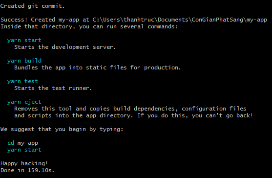Click the final 'yarn start' suggestion
272x178 pixels.
[24, 150]
